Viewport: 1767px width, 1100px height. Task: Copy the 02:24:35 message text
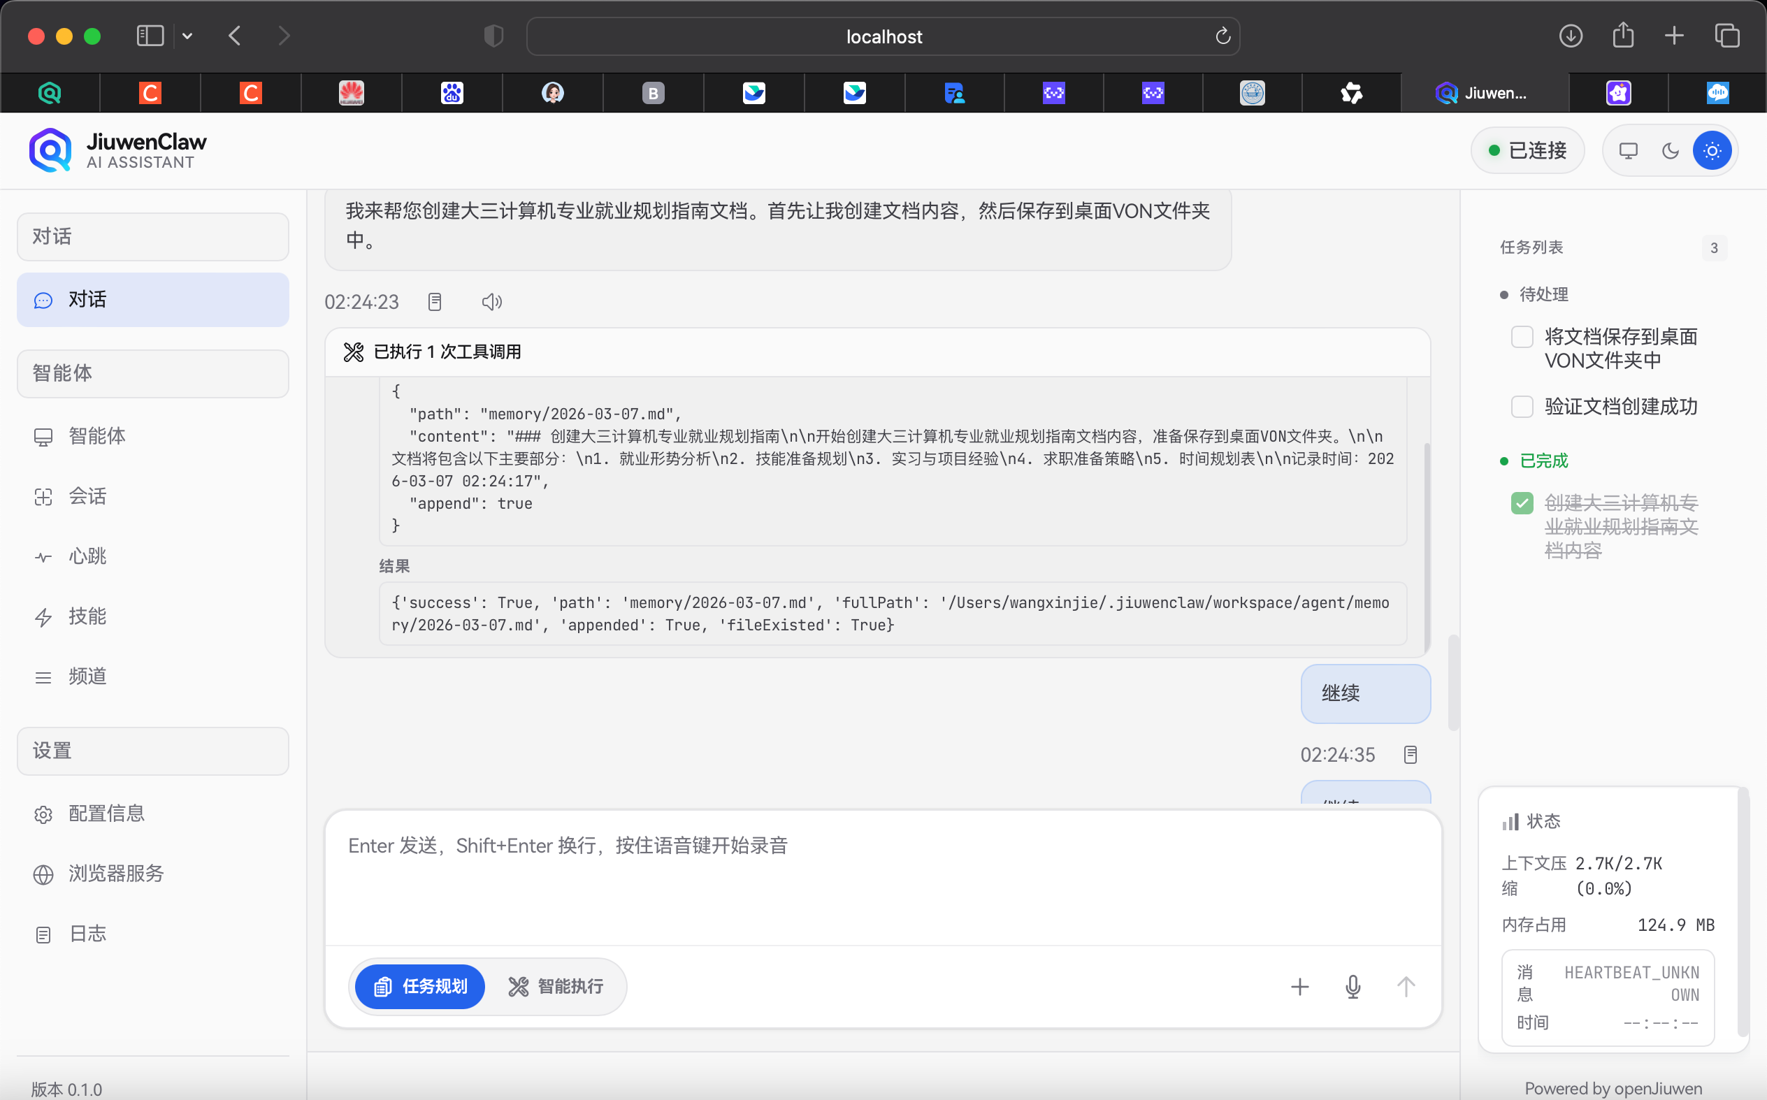(1410, 755)
